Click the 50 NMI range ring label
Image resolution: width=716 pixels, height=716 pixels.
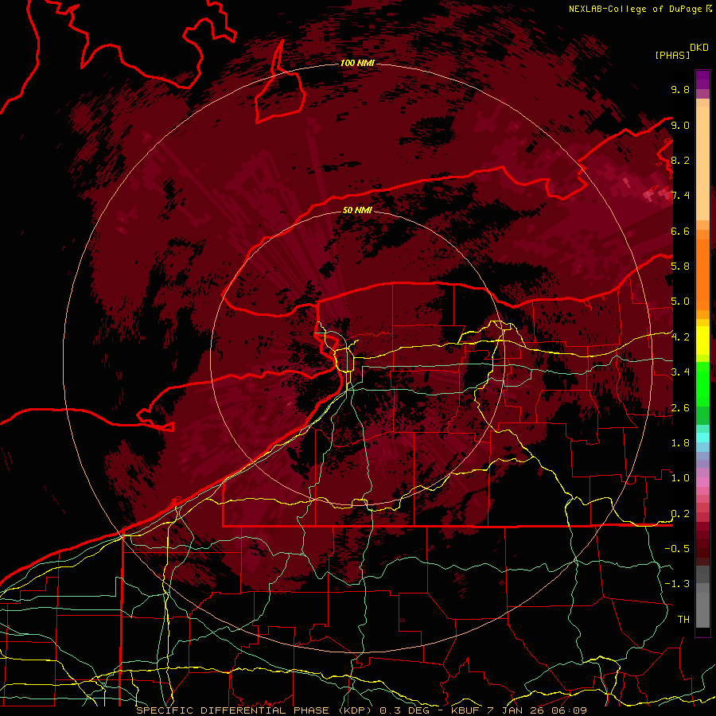(357, 210)
